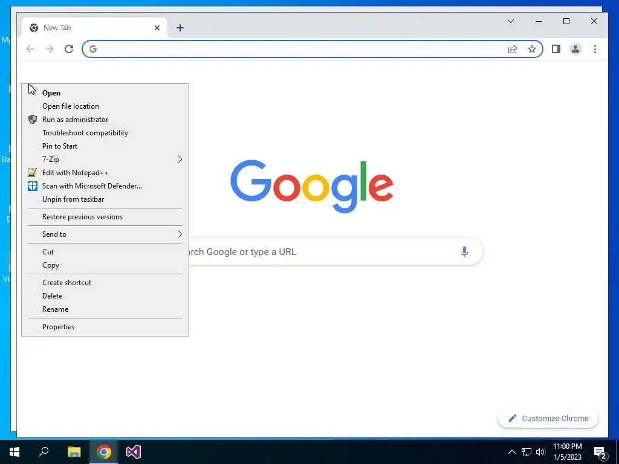Screen dimensions: 619x464
Task: Open the Chrome profile avatar
Action: 575,49
